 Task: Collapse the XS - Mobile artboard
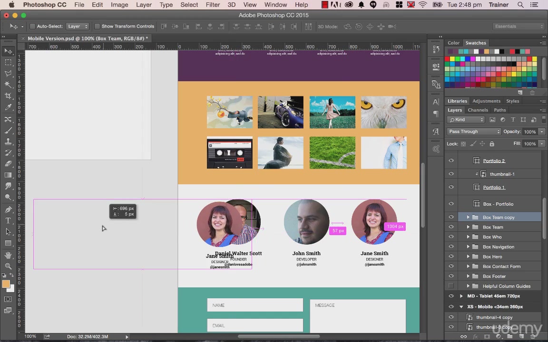461,307
